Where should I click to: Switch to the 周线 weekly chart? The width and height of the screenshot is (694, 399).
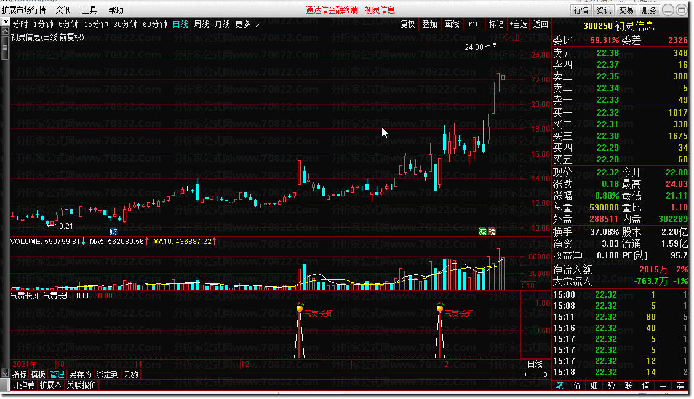201,25
